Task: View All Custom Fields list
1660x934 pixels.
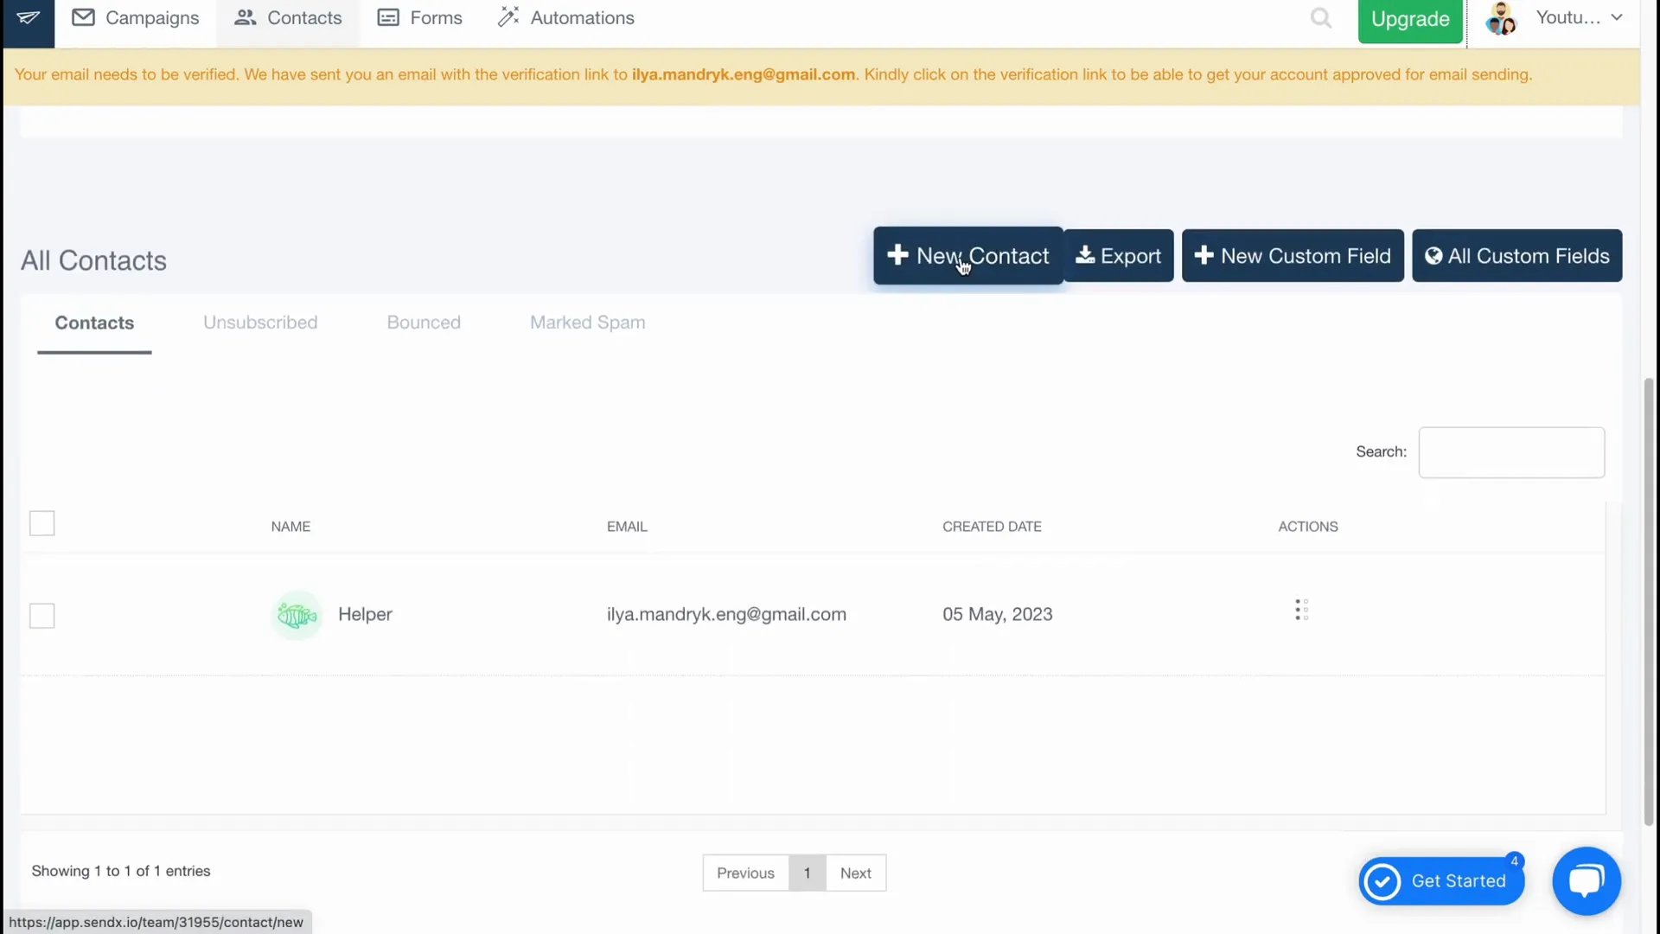Action: pyautogui.click(x=1517, y=255)
